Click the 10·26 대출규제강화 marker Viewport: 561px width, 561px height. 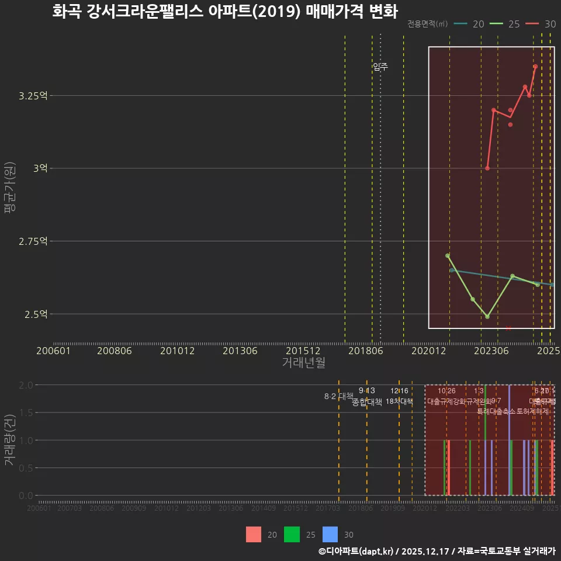click(446, 396)
